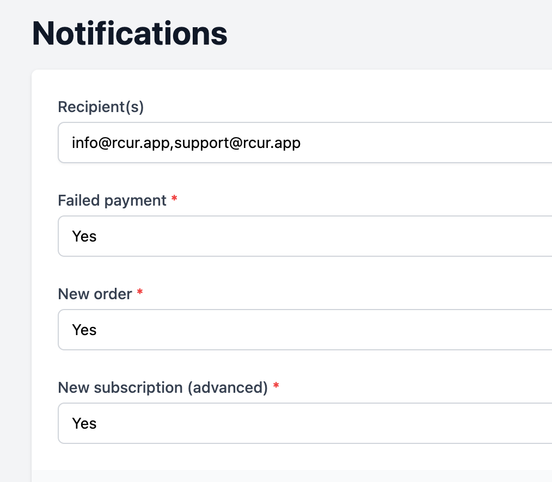This screenshot has width=552, height=482.
Task: Click the grey footer strip below the form
Action: coord(291,476)
